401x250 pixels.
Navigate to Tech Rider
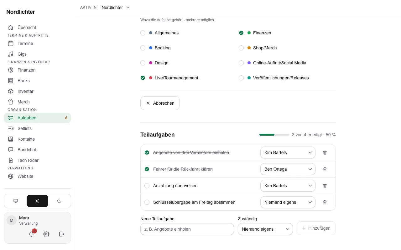[38, 160]
